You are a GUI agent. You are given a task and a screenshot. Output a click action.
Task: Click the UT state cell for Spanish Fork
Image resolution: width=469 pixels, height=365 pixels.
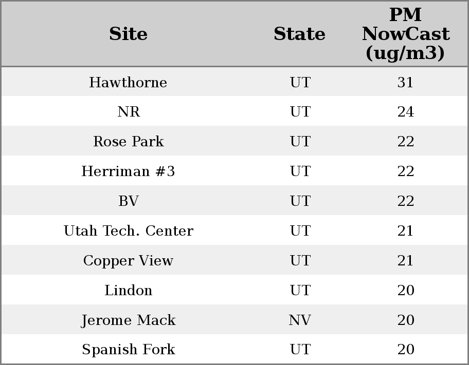300,350
